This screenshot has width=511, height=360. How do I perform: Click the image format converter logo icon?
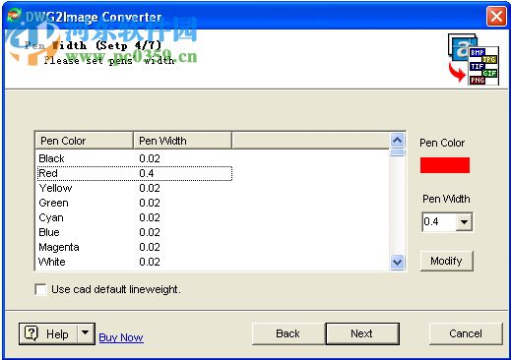[474, 59]
